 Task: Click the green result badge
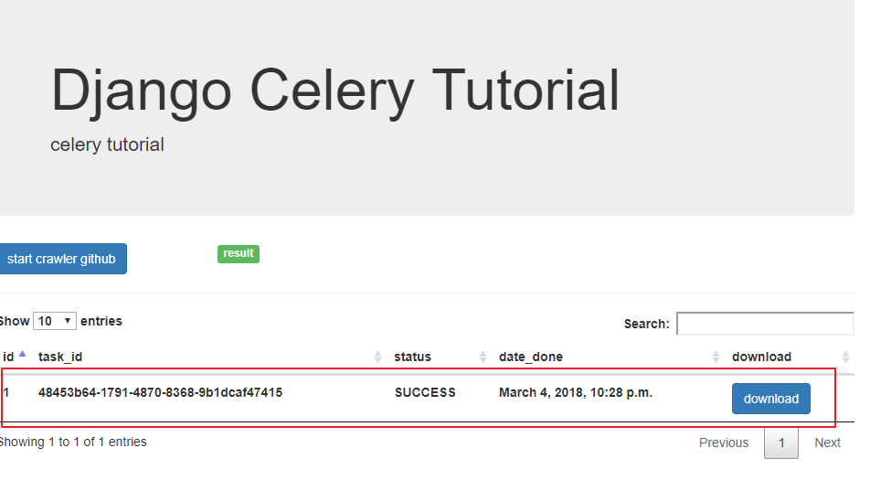[x=239, y=253]
